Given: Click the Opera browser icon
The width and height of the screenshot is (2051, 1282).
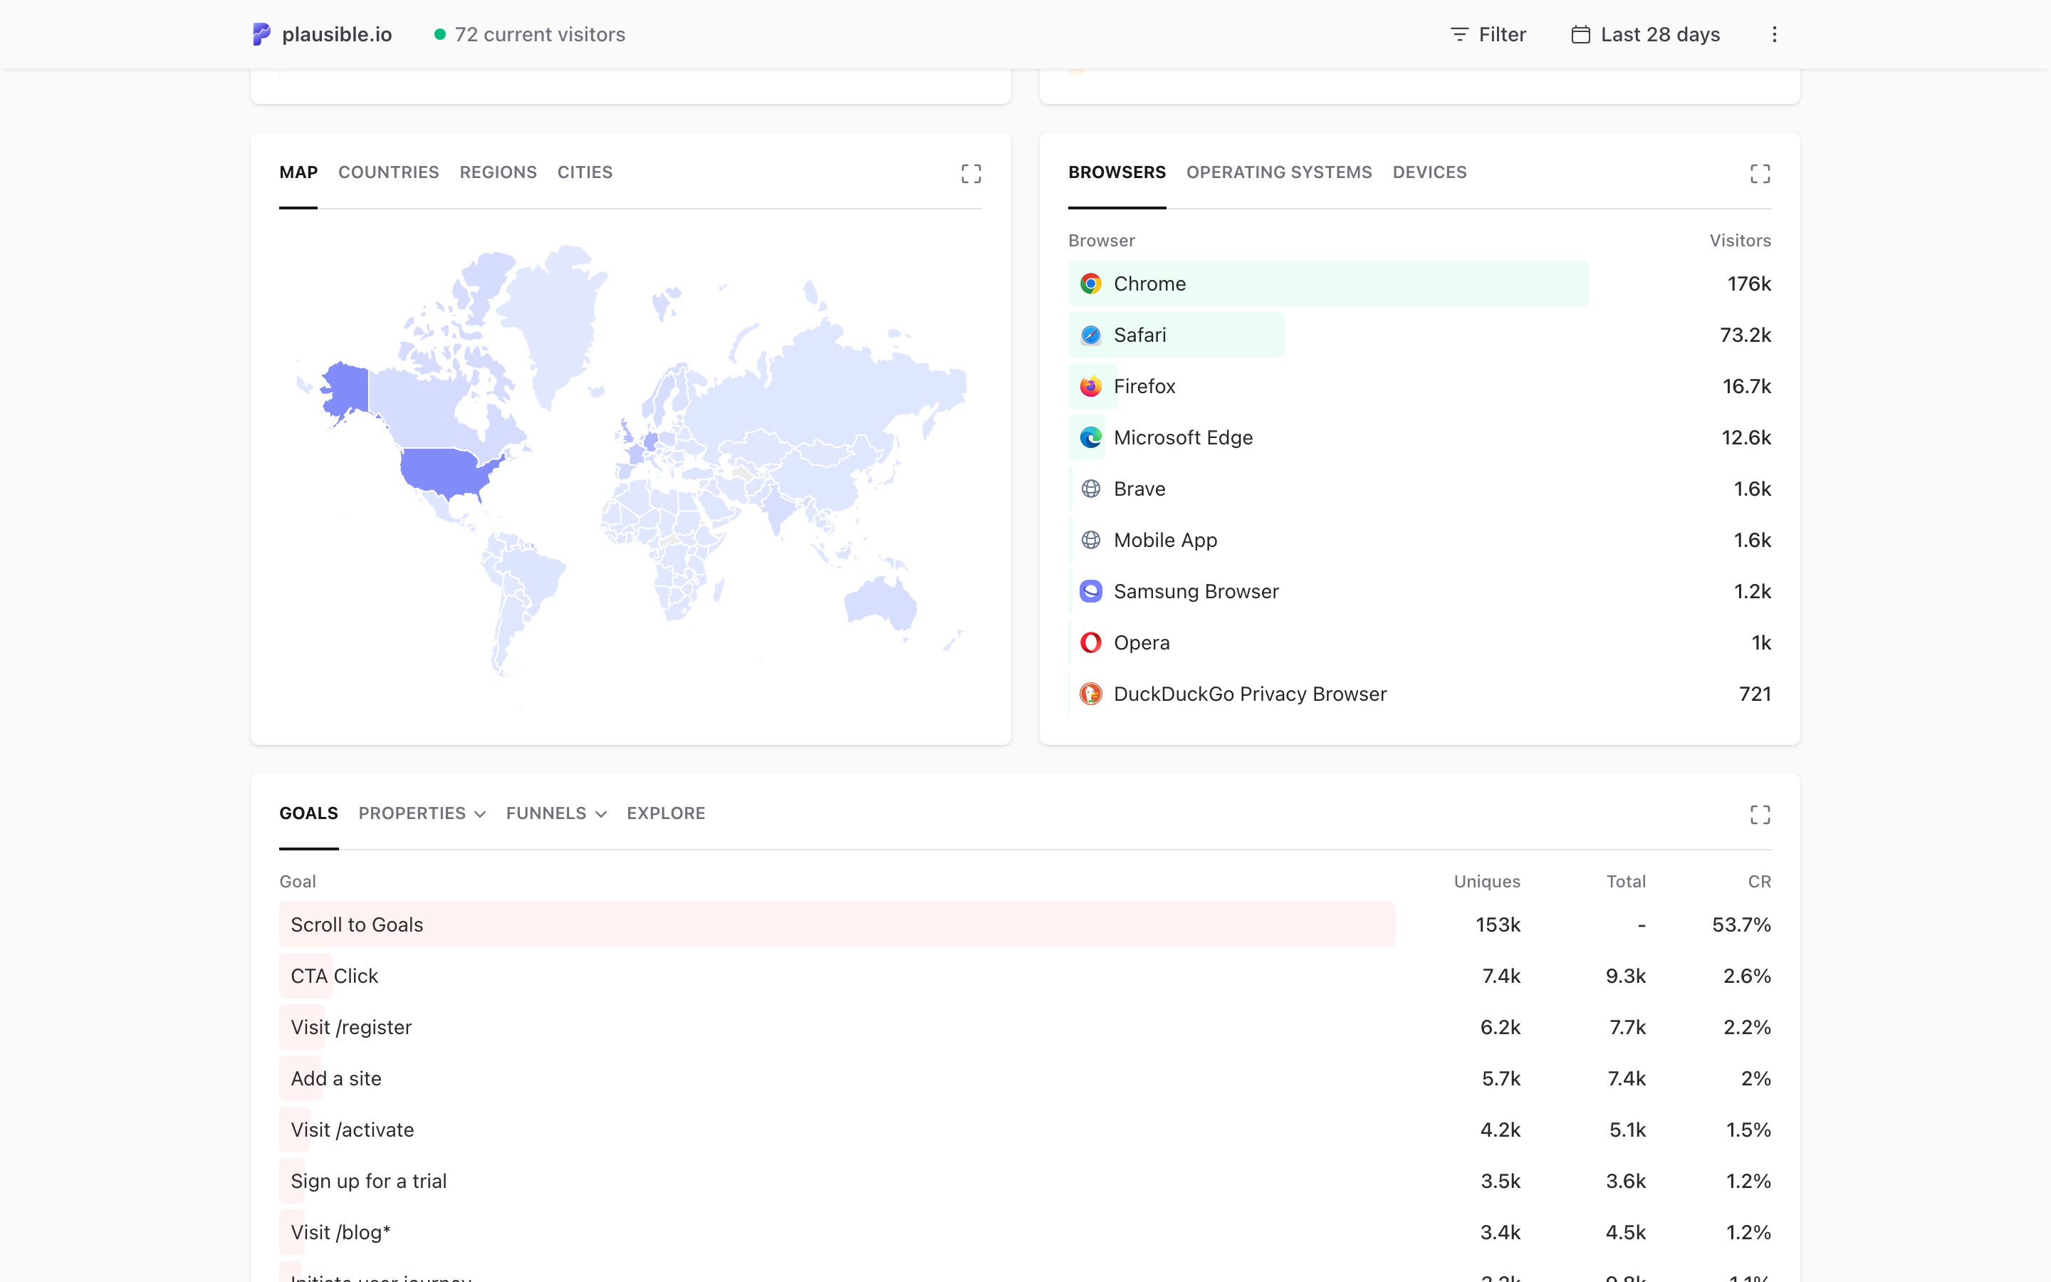Looking at the screenshot, I should point(1091,642).
